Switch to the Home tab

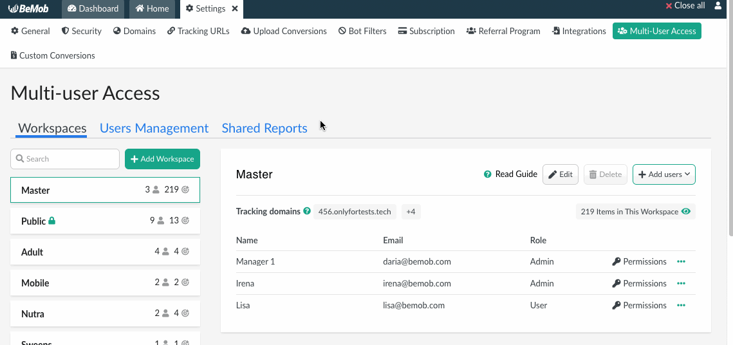[152, 8]
